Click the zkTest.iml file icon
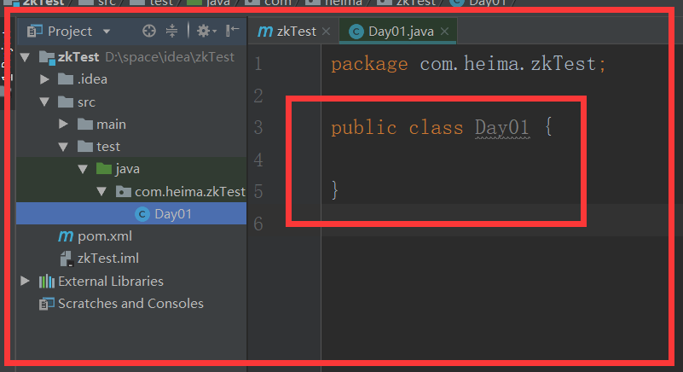 [x=67, y=259]
